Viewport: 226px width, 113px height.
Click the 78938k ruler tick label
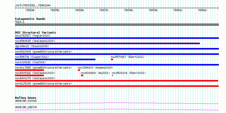(129, 10)
